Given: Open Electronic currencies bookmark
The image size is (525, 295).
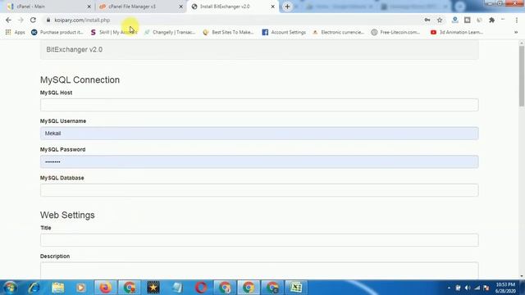Looking at the screenshot, I should pos(338,32).
